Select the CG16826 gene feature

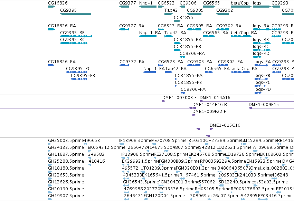click(51, 7)
